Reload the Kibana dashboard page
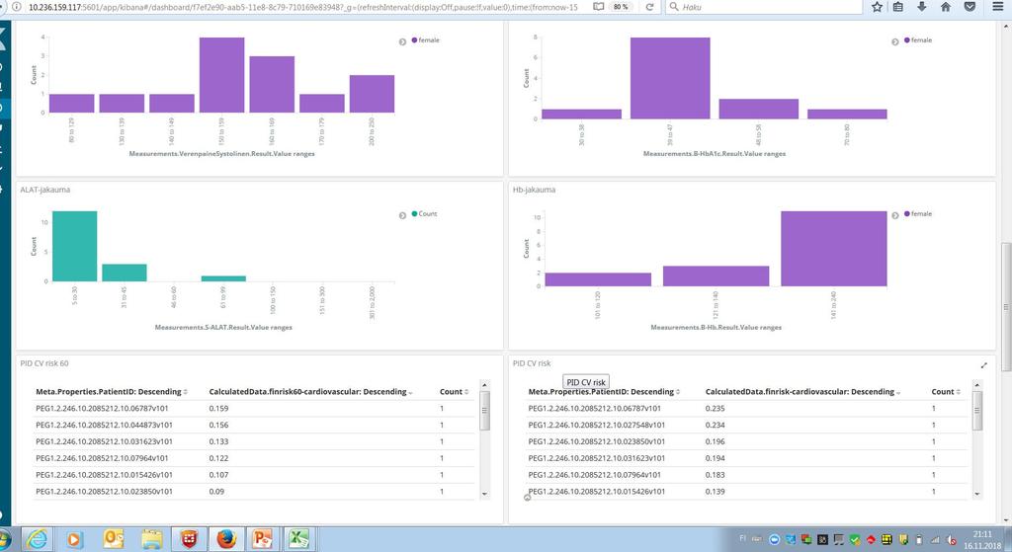Viewport: 1012px width, 552px height. pyautogui.click(x=649, y=7)
